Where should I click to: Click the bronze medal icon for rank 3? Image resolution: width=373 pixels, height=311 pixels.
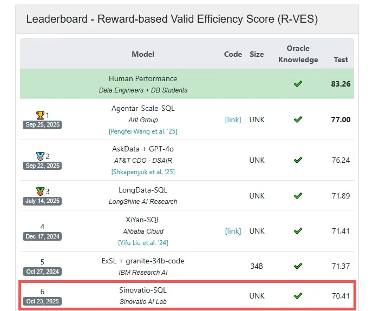[x=40, y=191]
